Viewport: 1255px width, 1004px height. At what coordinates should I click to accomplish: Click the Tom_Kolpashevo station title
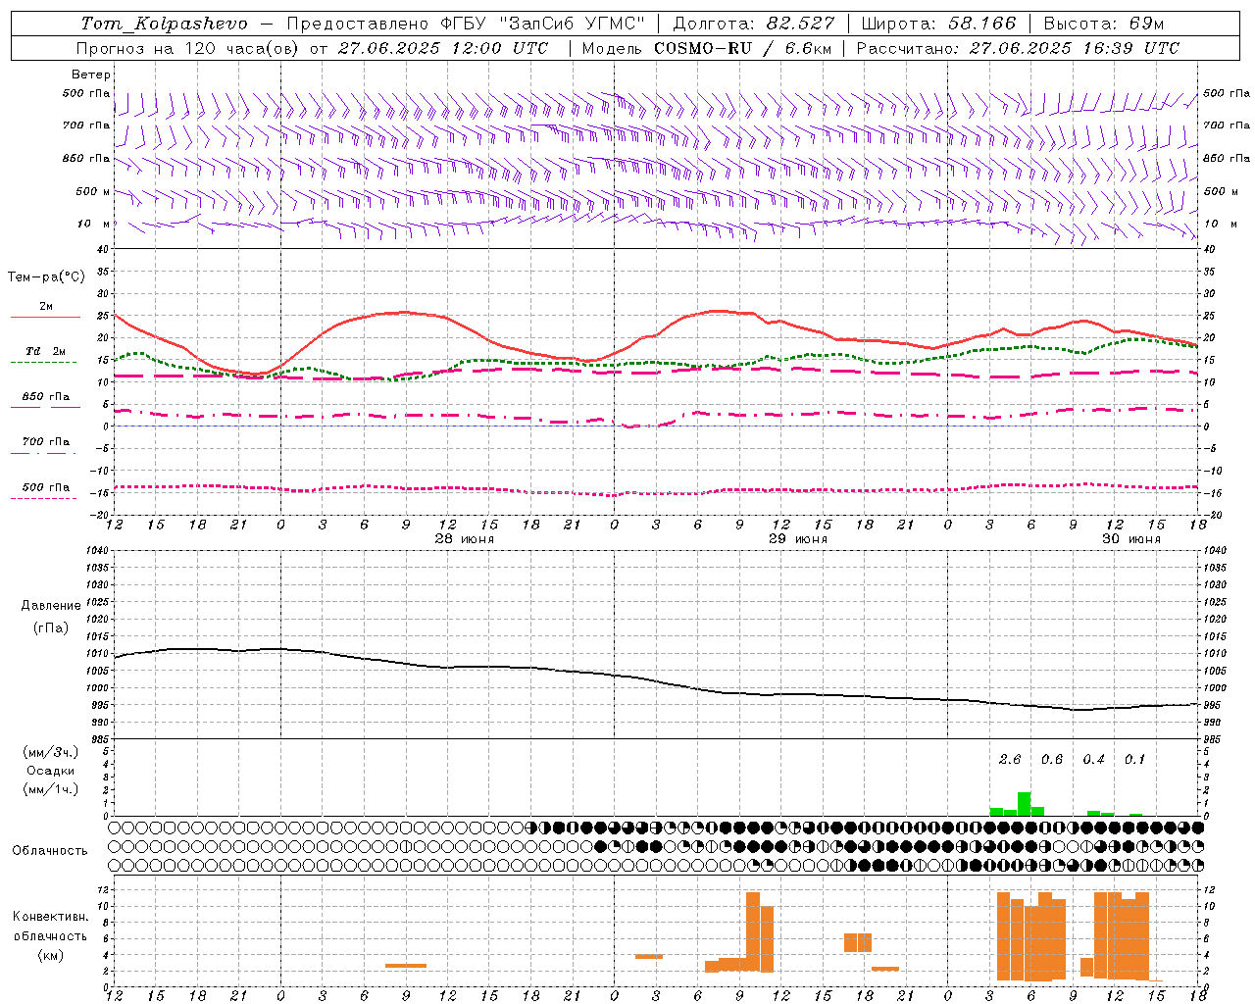coord(164,24)
